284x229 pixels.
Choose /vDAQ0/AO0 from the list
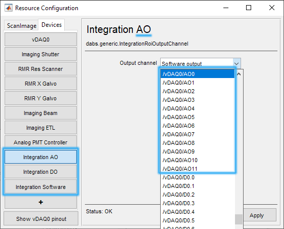pos(198,74)
